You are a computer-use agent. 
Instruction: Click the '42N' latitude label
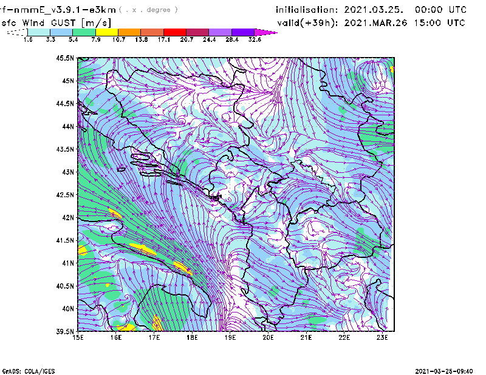[x=68, y=217]
